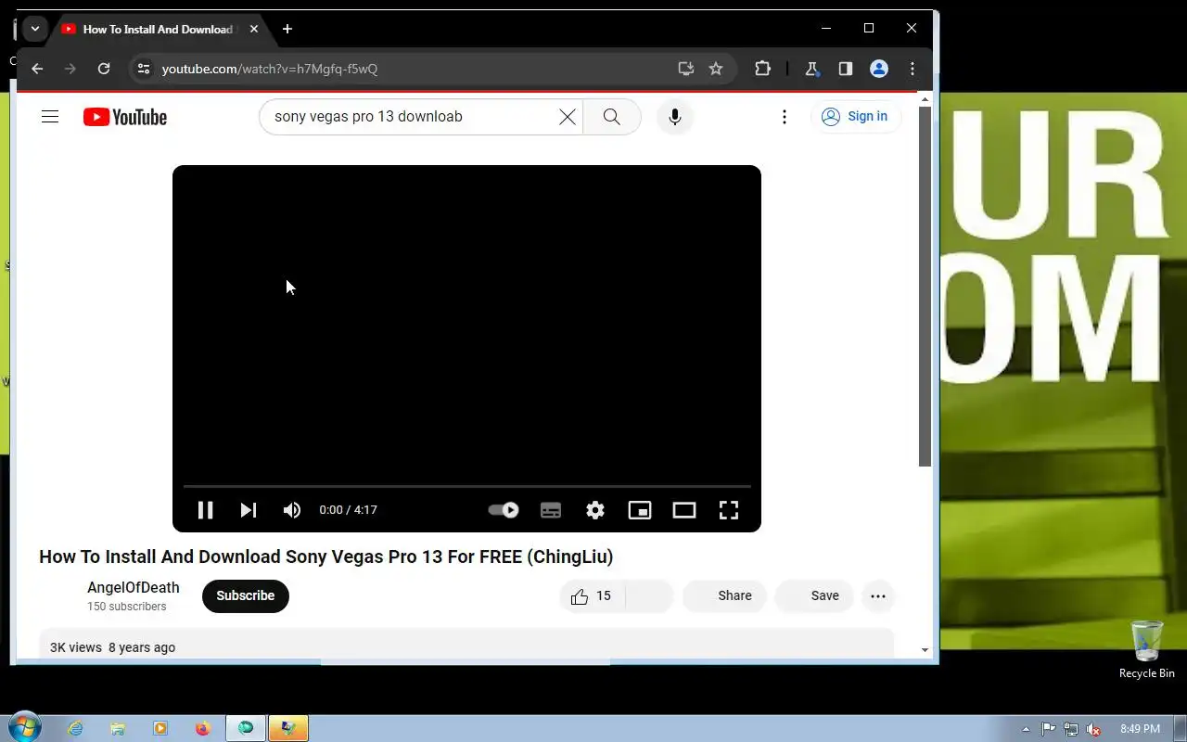Click the Sign in button

point(856,117)
